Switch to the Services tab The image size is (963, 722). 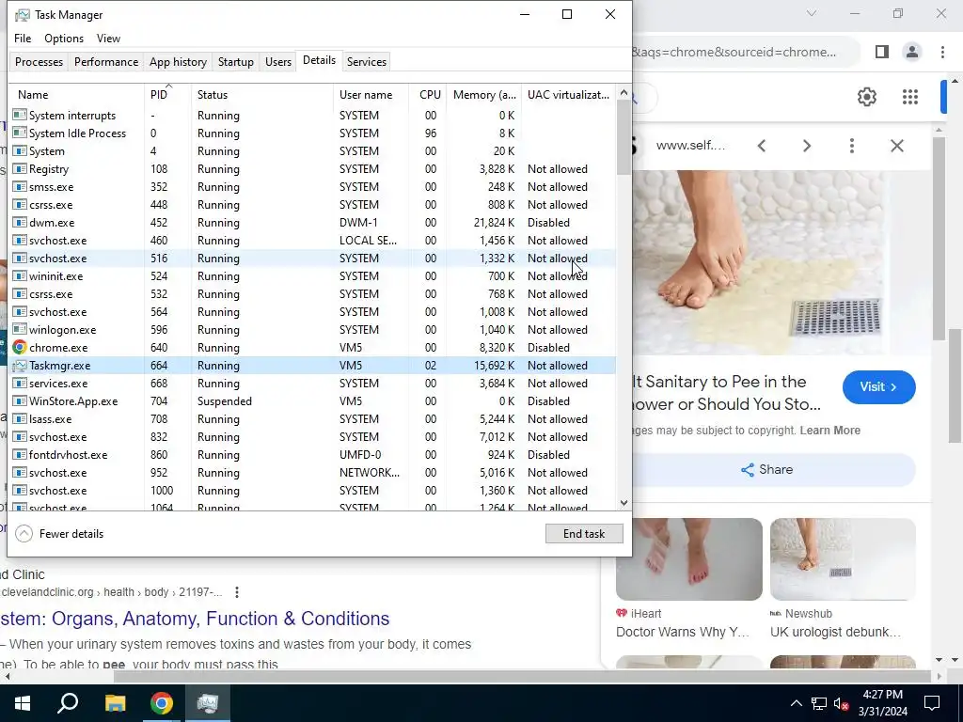(367, 62)
